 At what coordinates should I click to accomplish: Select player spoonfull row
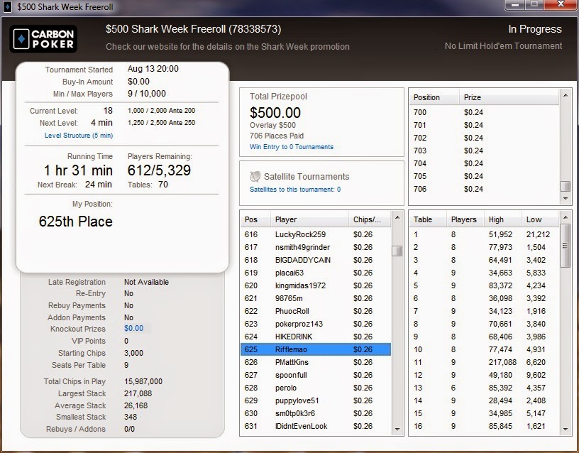[316, 375]
